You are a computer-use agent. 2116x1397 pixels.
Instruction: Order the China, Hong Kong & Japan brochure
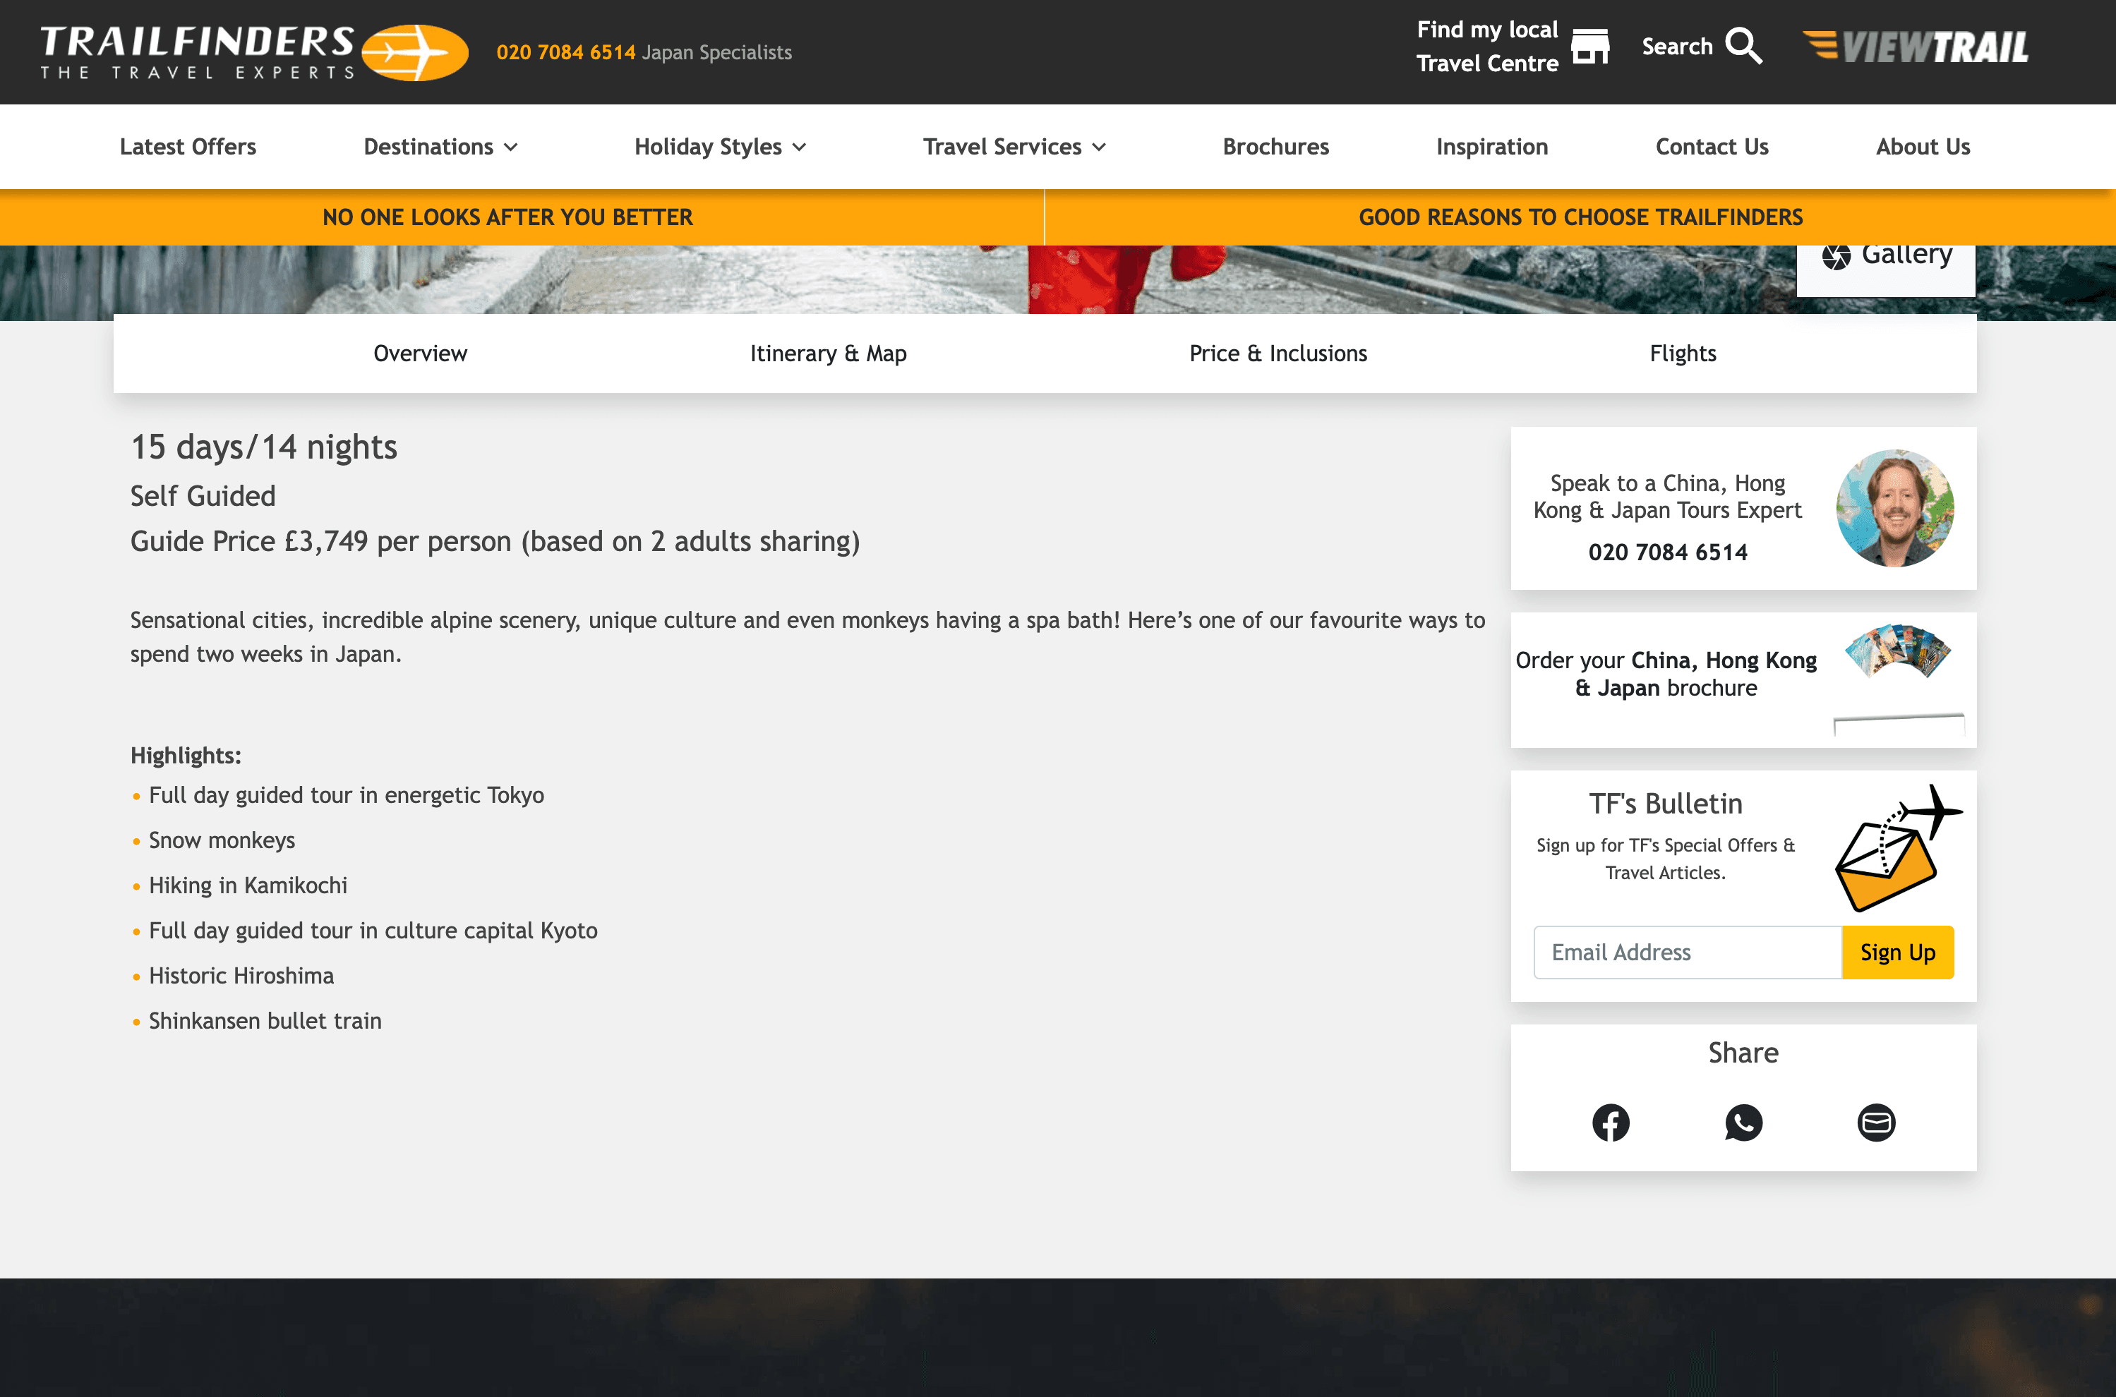click(1665, 675)
